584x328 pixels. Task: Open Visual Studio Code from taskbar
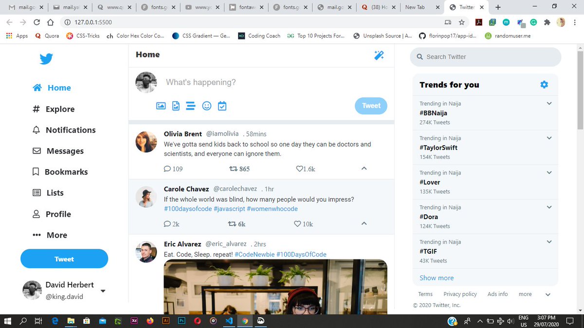point(229,321)
